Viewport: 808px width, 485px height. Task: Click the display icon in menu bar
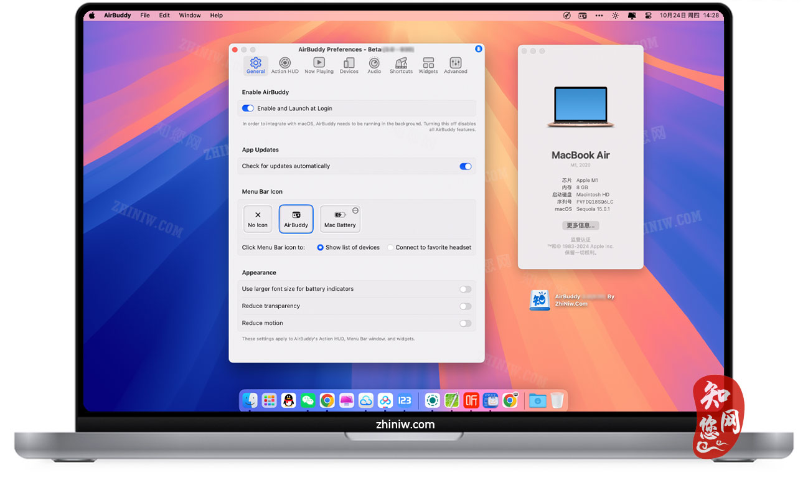pos(632,16)
